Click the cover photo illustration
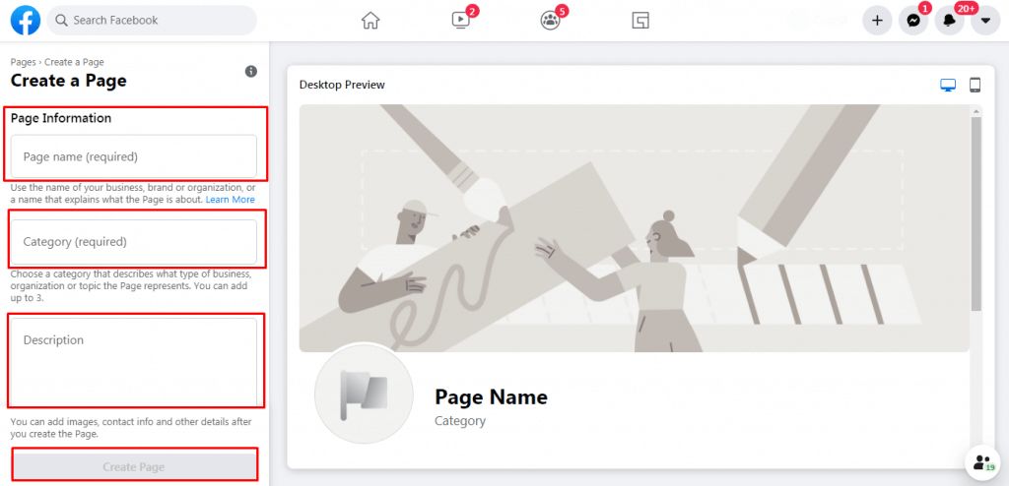The height and width of the screenshot is (486, 1009). (x=634, y=228)
